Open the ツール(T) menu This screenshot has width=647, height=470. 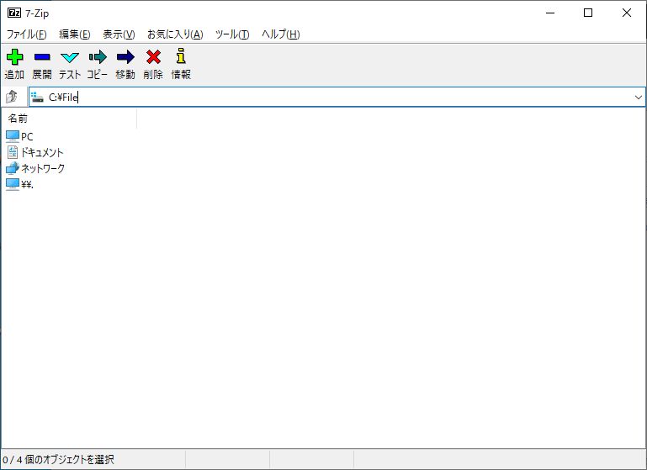(x=232, y=34)
